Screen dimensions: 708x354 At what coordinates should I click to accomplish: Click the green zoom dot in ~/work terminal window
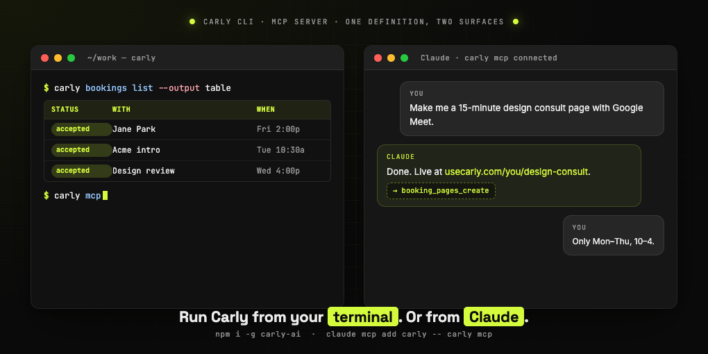click(x=71, y=58)
